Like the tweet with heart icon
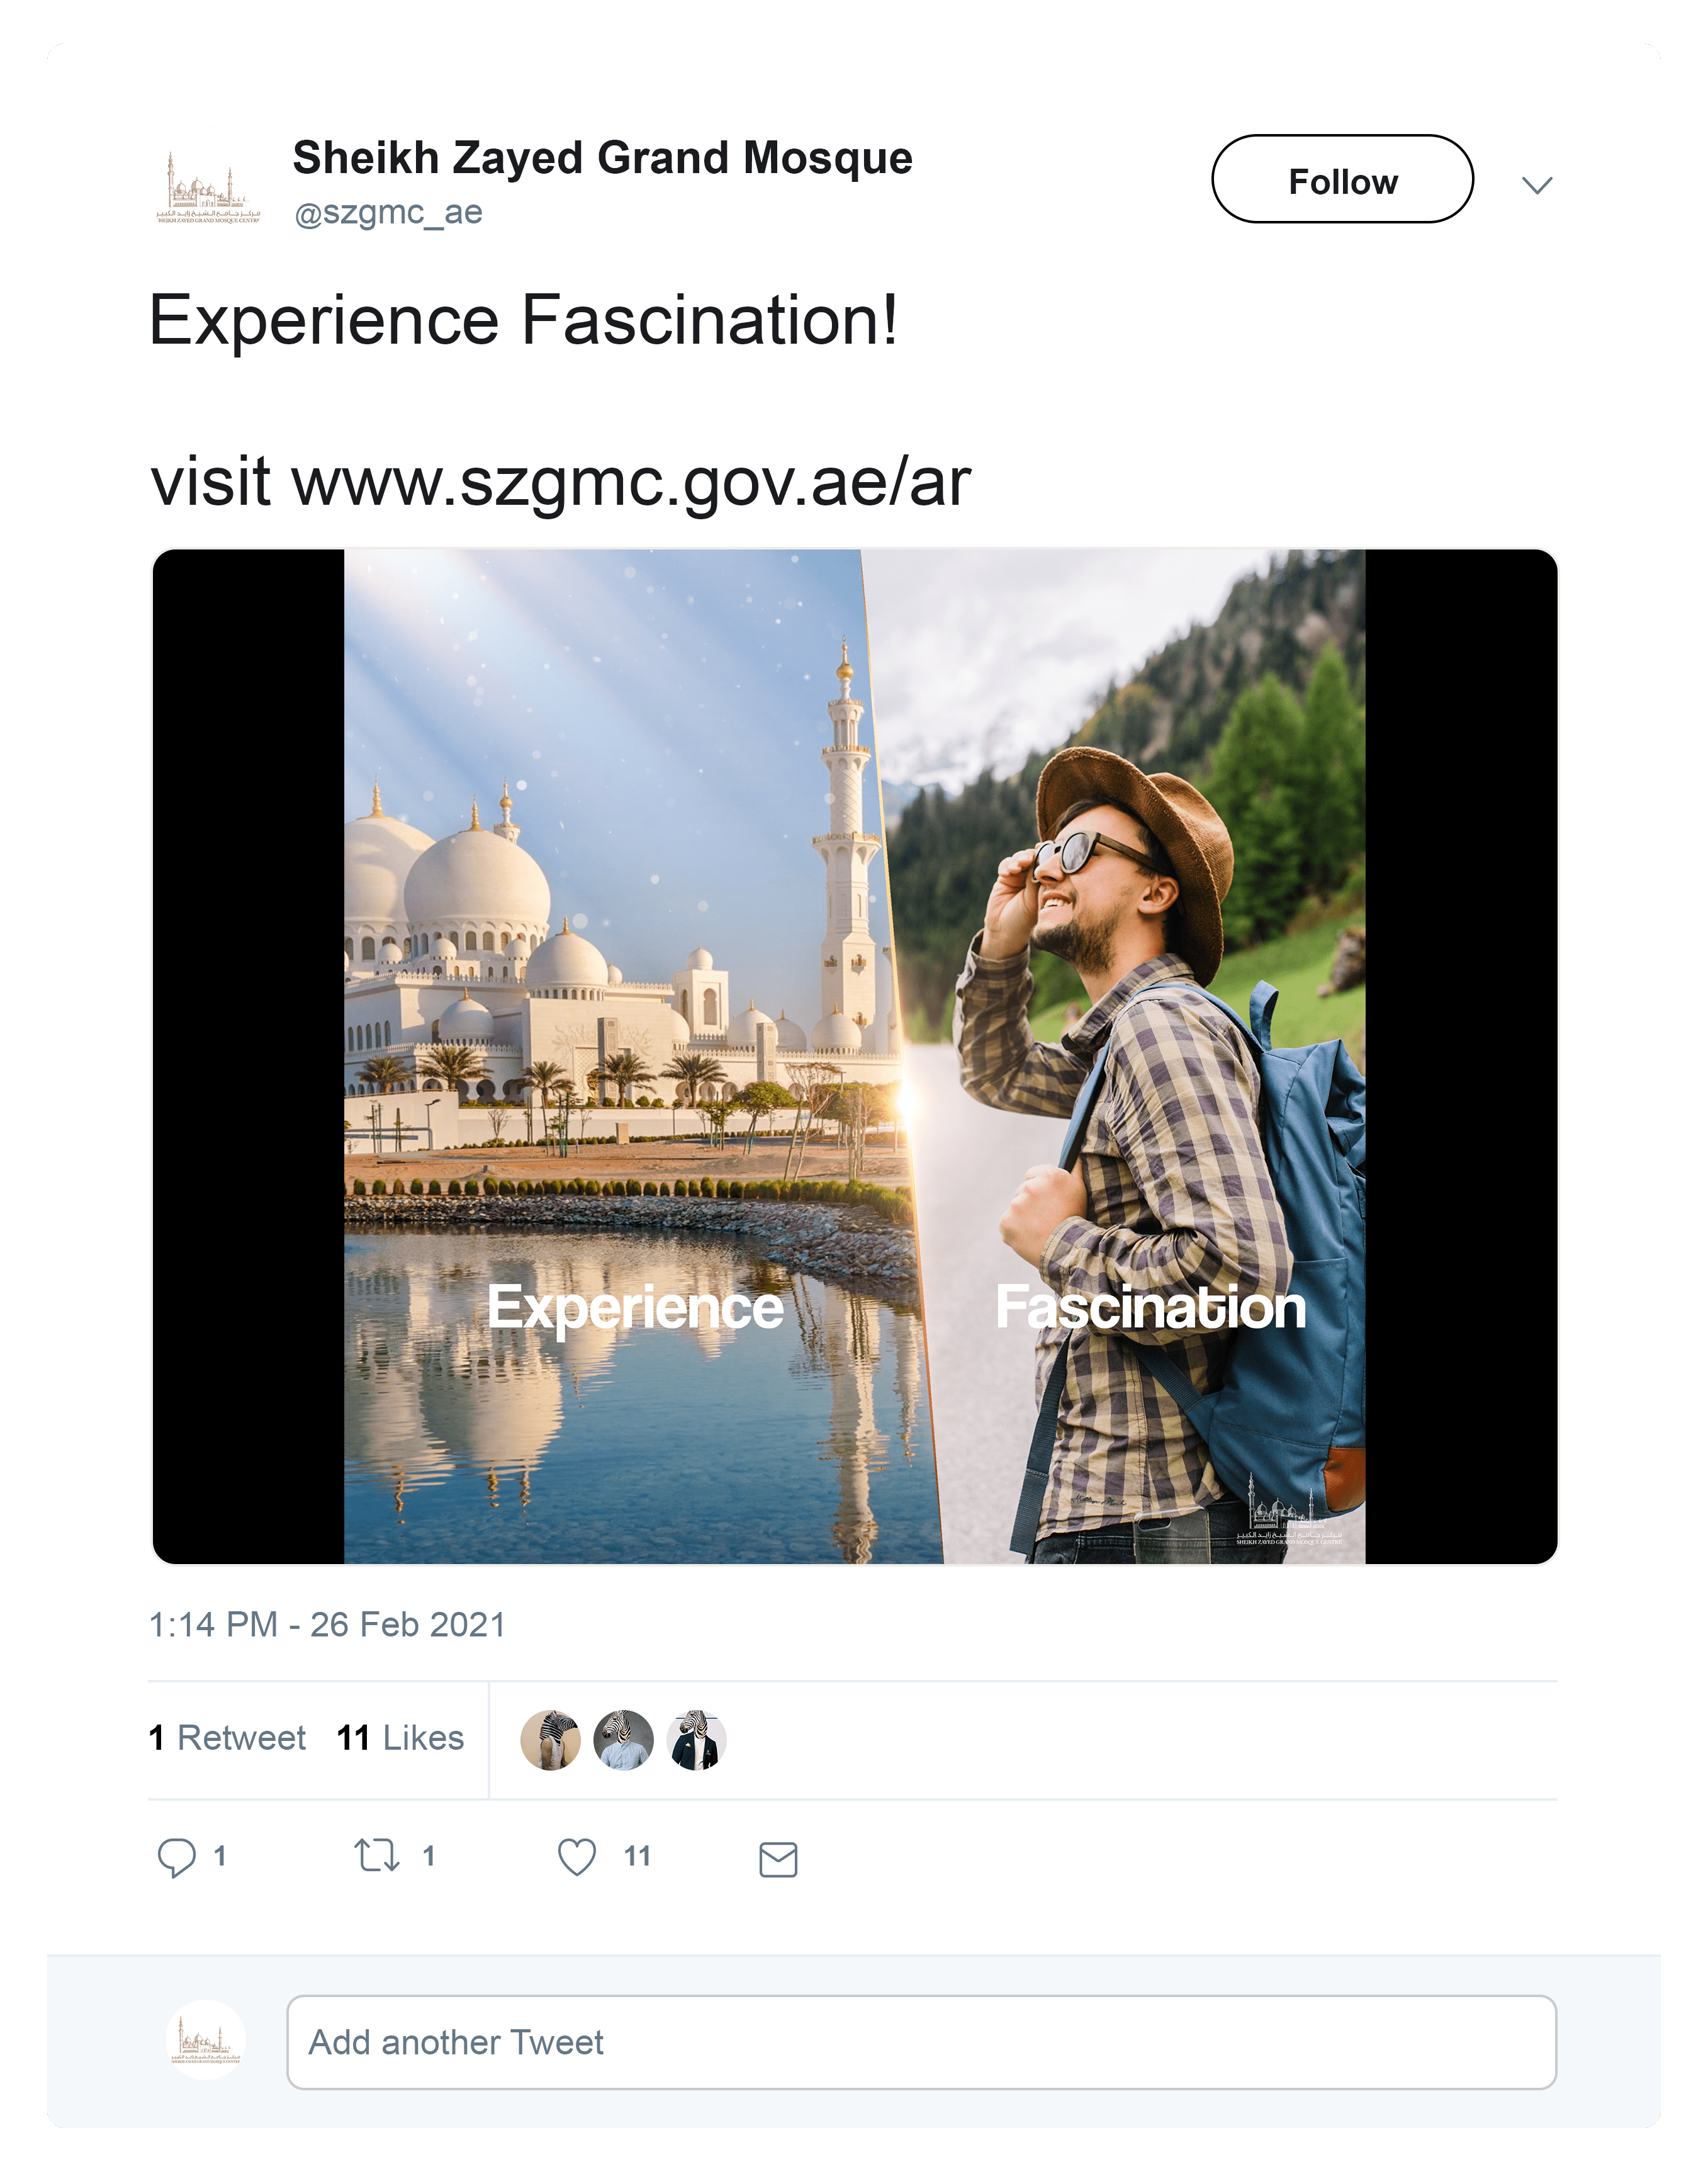The width and height of the screenshot is (1708, 2179). tap(577, 1857)
